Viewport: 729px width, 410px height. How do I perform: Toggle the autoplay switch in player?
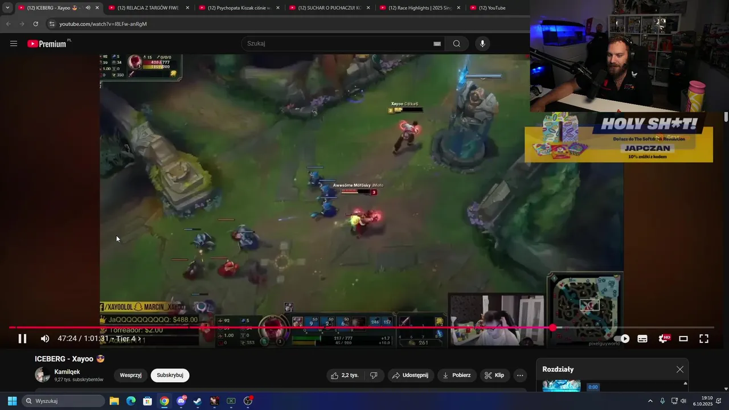coord(622,339)
